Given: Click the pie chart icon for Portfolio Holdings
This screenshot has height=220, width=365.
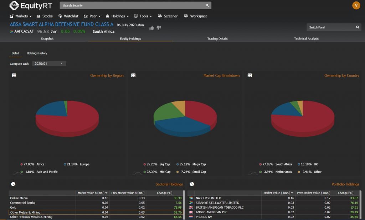Looking at the screenshot, I should [192, 184].
